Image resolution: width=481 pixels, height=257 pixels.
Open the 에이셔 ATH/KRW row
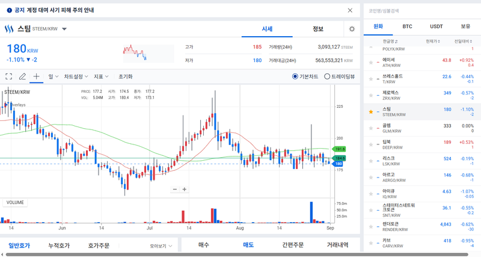coord(422,63)
